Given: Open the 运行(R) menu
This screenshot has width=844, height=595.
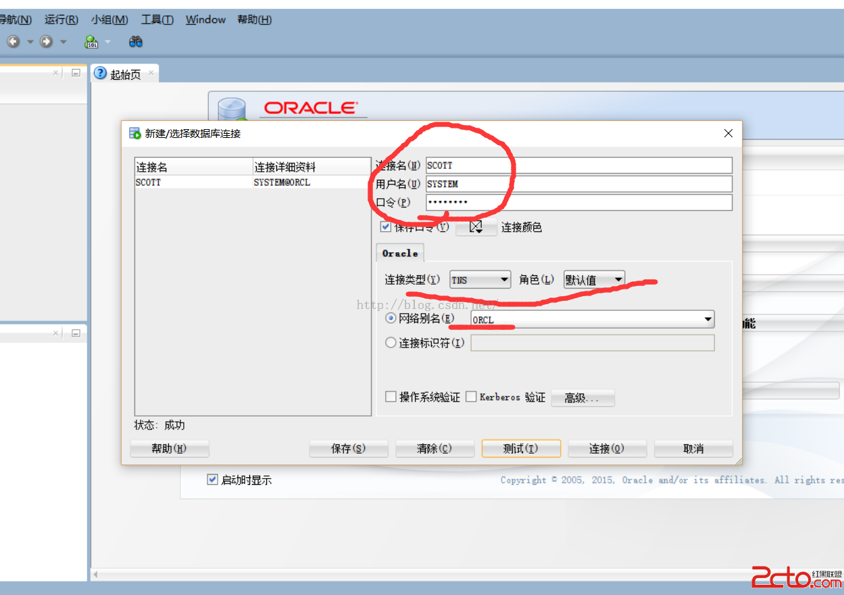Looking at the screenshot, I should click(61, 20).
